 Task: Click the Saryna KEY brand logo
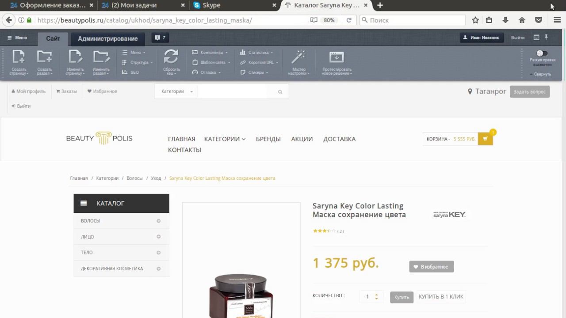[x=449, y=215]
